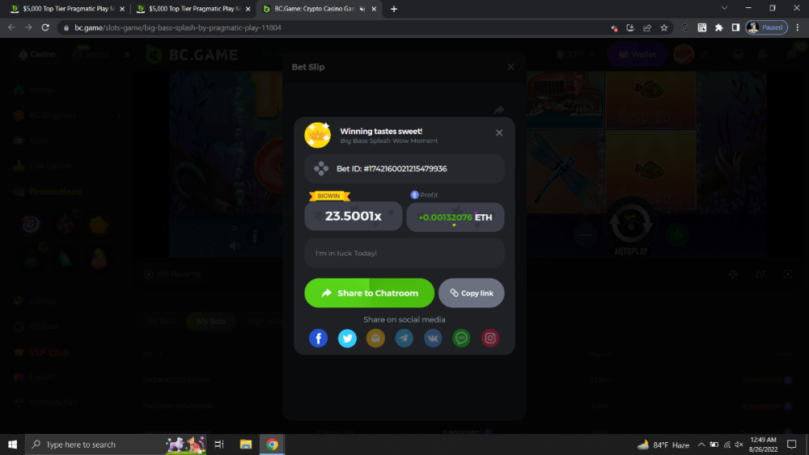This screenshot has height=455, width=809.
Task: Click the share arrow icon in Bet Slip
Action: 499,110
